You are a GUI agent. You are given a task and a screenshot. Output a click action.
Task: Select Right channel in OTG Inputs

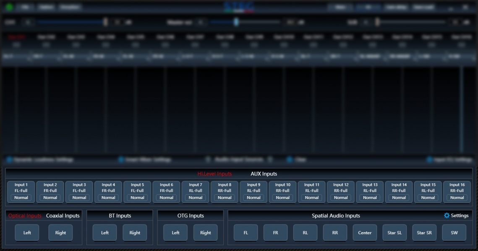pyautogui.click(x=206, y=233)
